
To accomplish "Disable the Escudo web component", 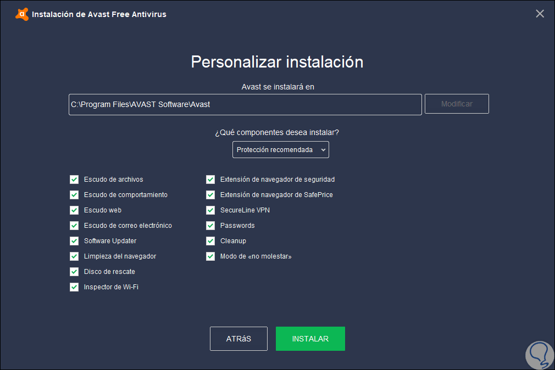I will click(74, 210).
